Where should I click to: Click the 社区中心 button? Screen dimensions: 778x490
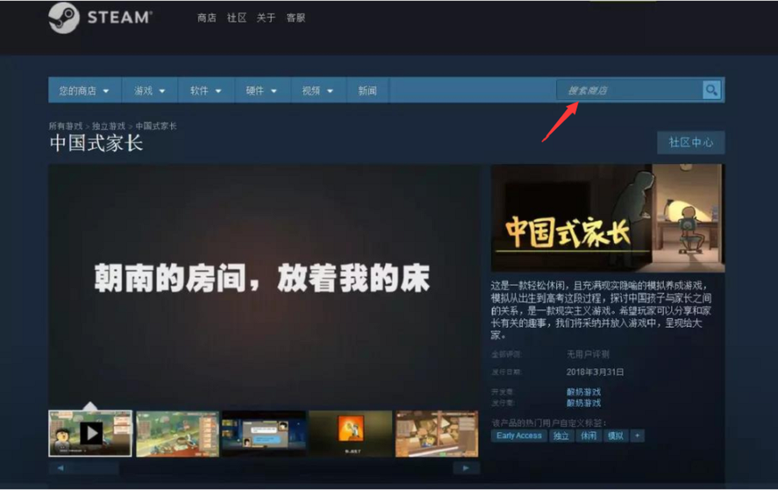click(691, 143)
